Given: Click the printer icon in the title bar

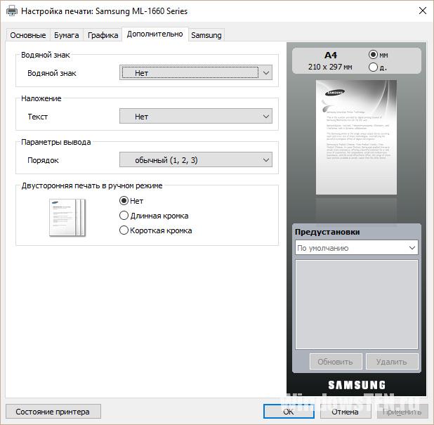Looking at the screenshot, I should tap(11, 11).
